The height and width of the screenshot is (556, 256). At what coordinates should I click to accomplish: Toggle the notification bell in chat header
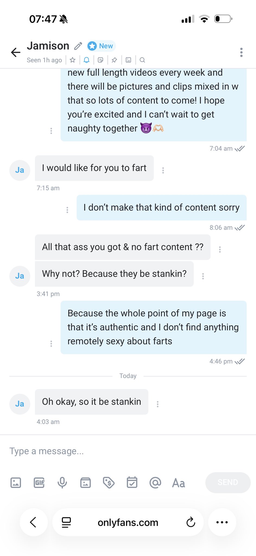click(87, 60)
